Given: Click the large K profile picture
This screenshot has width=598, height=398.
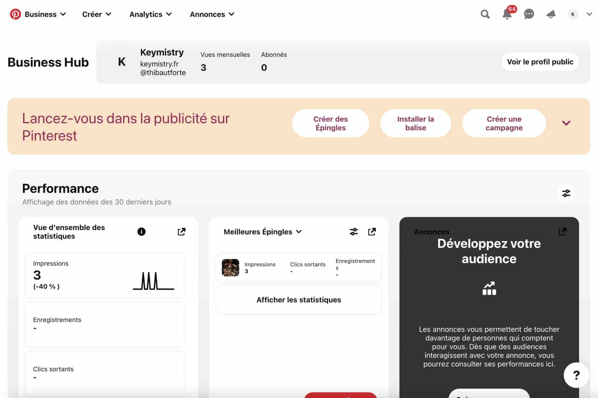Looking at the screenshot, I should pyautogui.click(x=122, y=62).
